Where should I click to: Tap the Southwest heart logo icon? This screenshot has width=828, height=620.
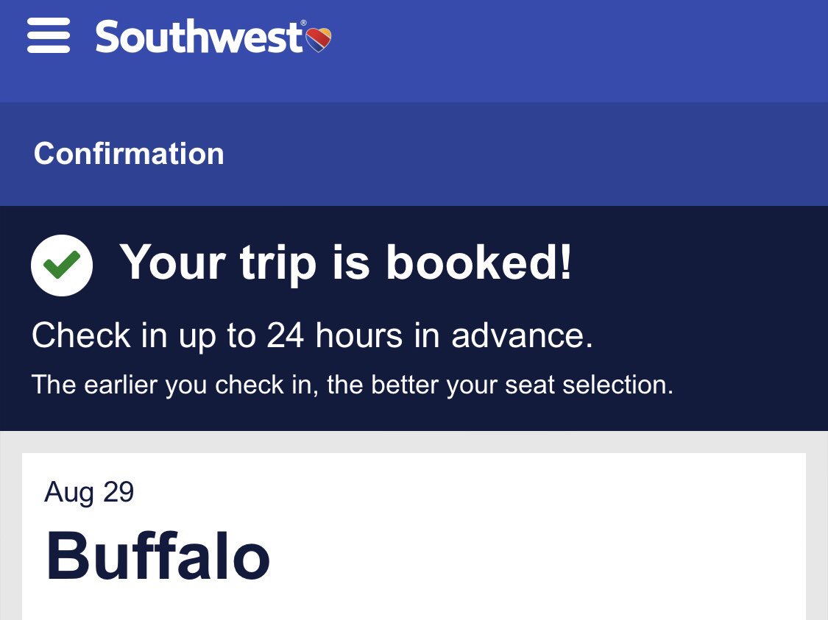pyautogui.click(x=319, y=40)
